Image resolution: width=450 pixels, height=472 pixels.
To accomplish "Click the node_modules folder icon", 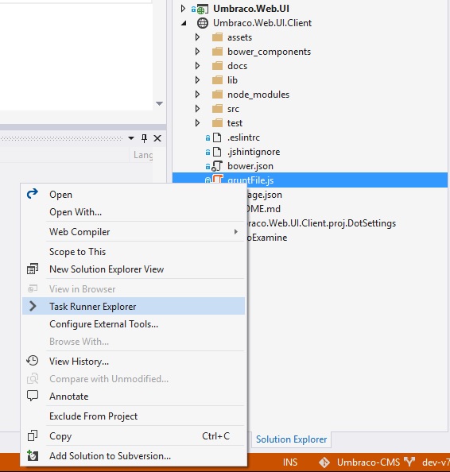I will [217, 95].
